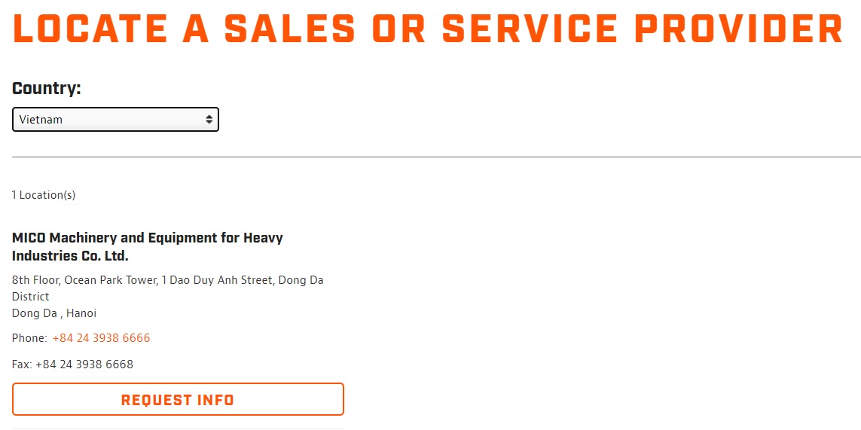Click the "Fax:" label text
The image size is (861, 430).
tap(22, 364)
